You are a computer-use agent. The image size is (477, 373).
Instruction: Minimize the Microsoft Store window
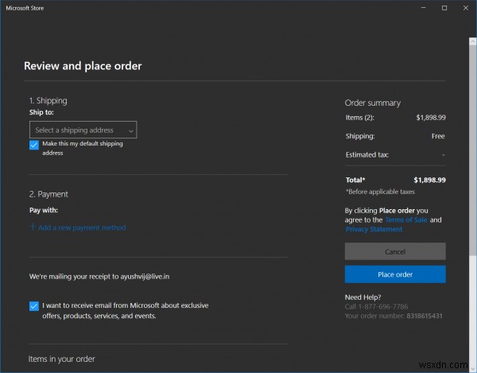tap(423, 8)
